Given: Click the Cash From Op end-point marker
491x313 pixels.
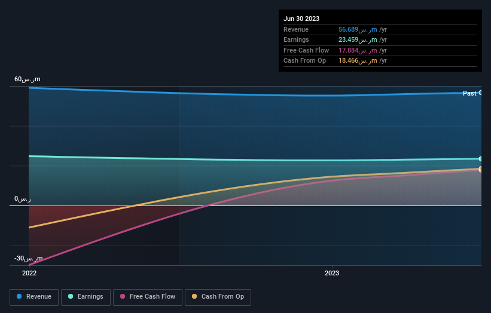Looking at the screenshot, I should click(x=480, y=168).
